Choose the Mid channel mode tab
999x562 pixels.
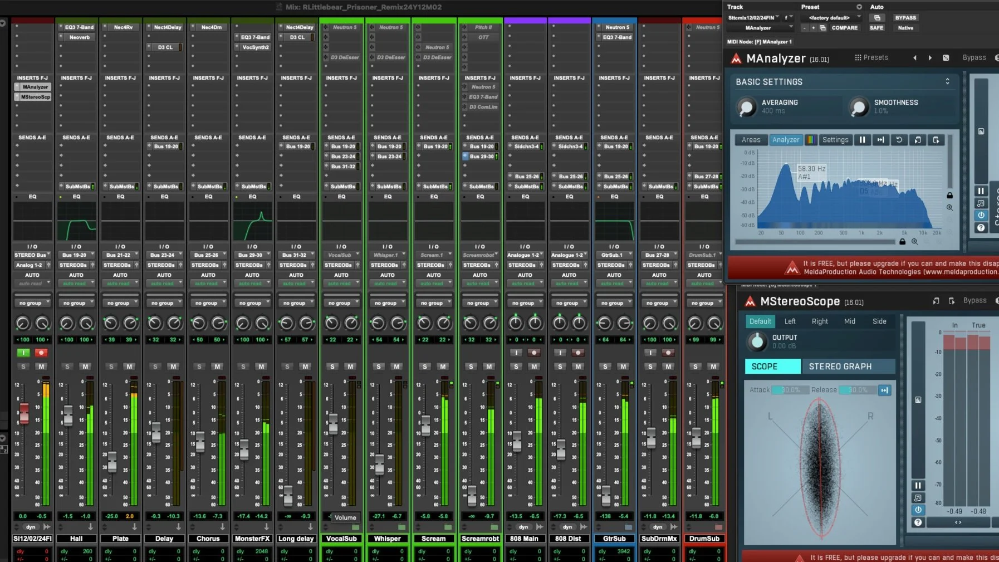click(x=850, y=321)
